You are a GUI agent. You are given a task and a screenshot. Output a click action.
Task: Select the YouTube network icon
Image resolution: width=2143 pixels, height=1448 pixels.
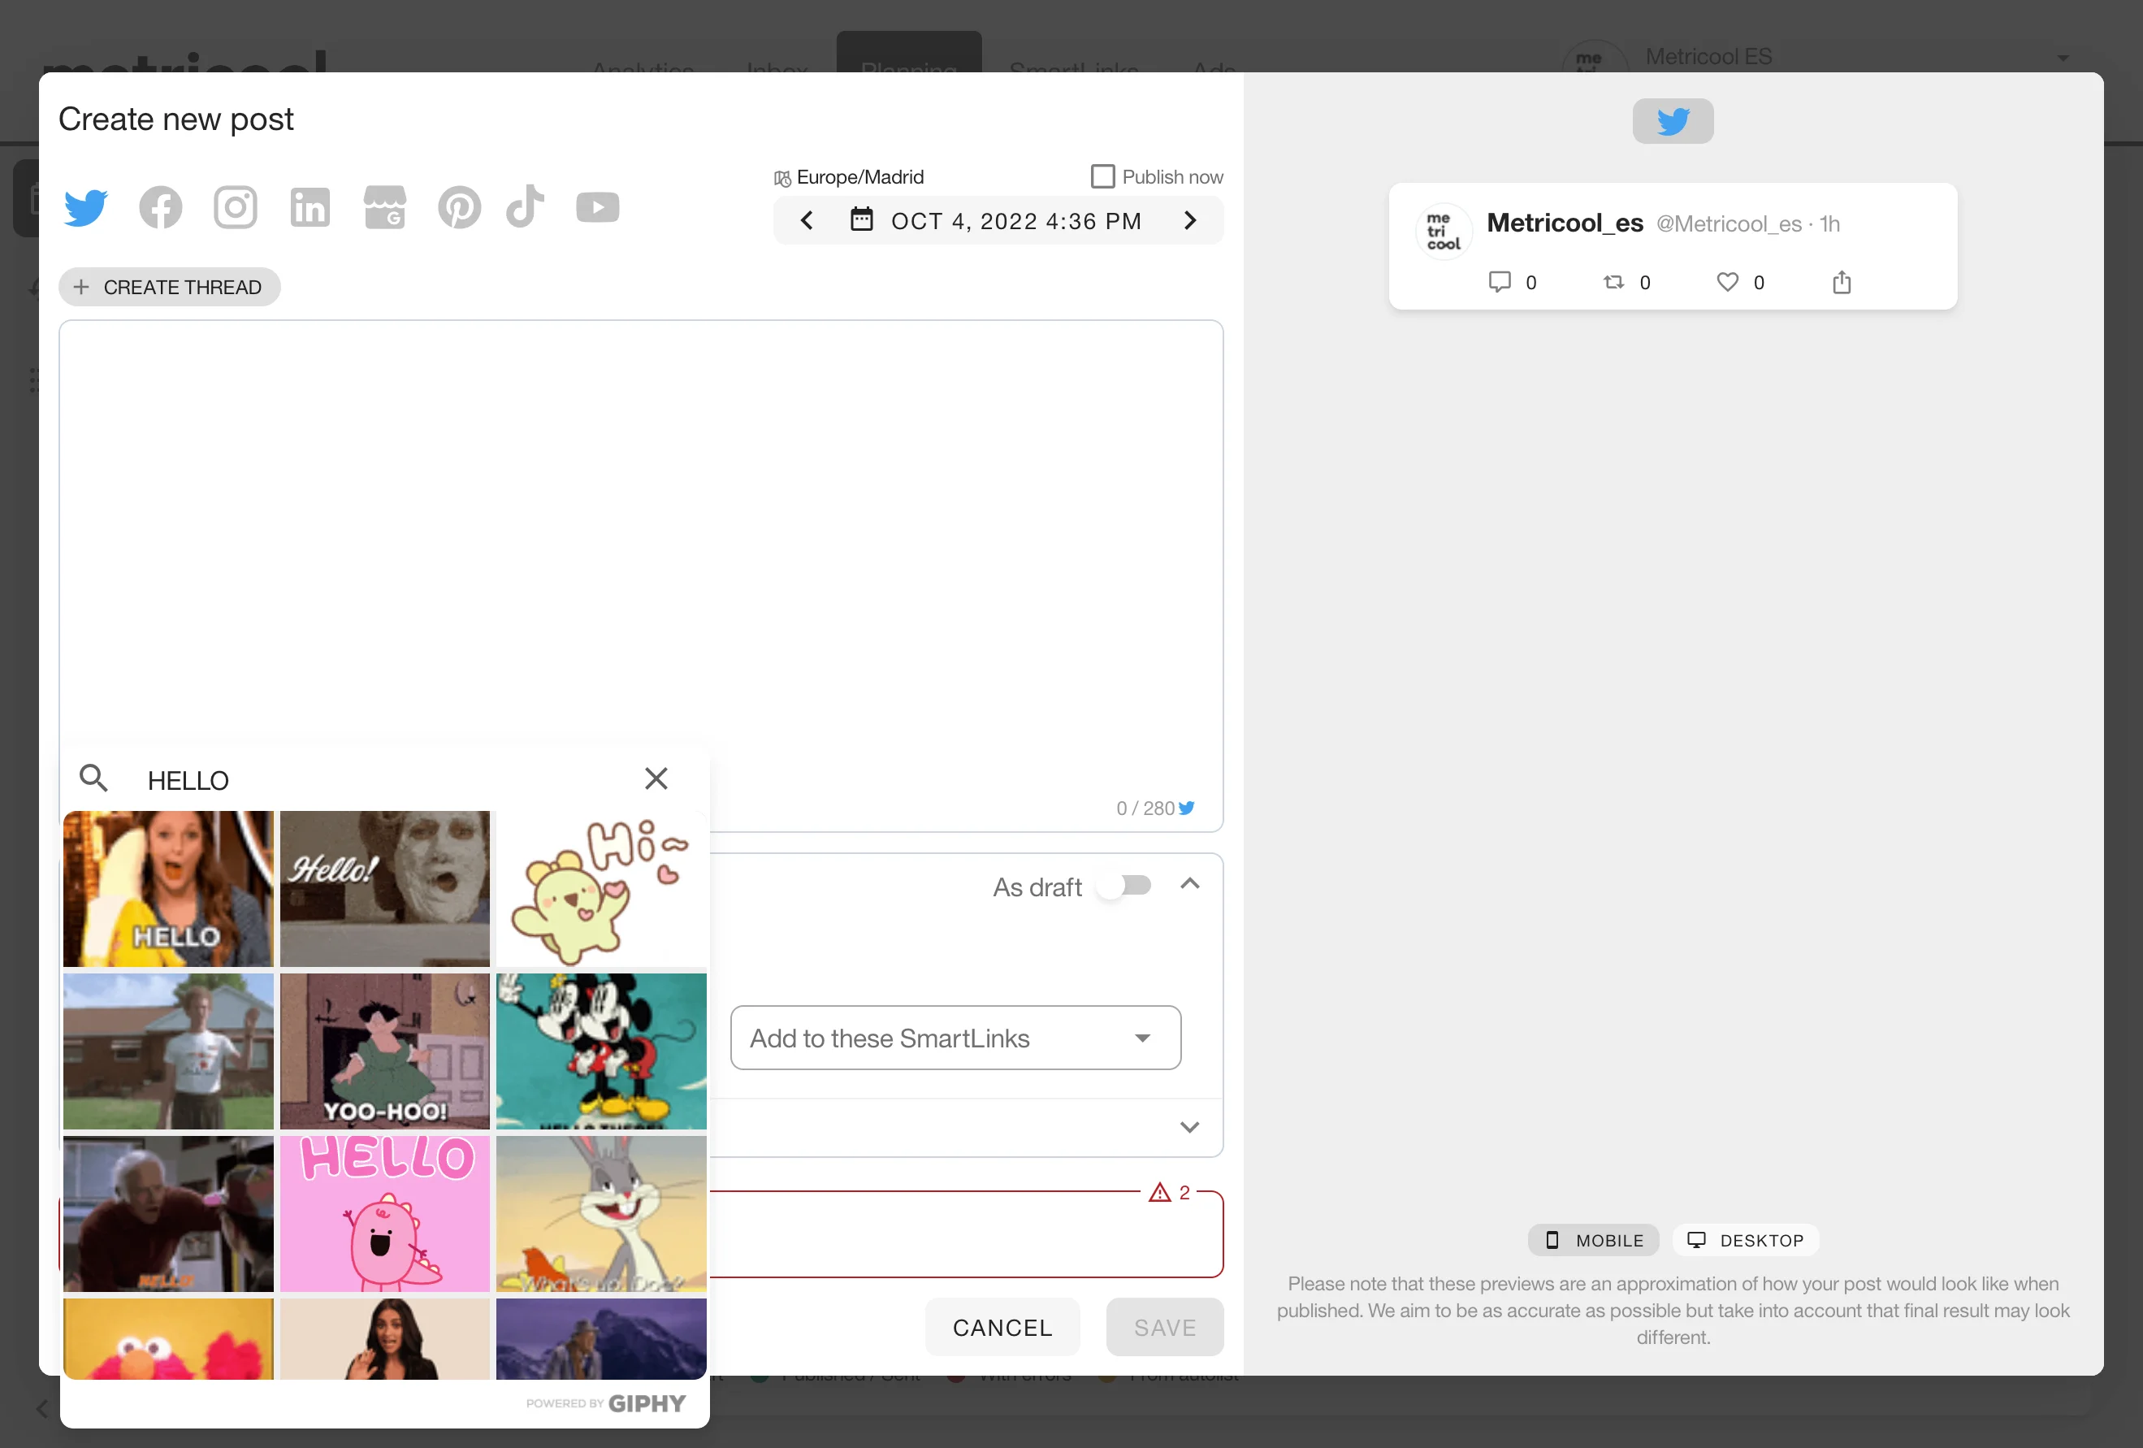598,207
